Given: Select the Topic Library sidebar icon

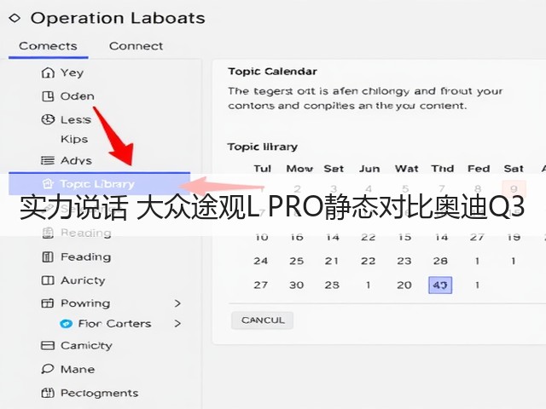Looking at the screenshot, I should (x=48, y=184).
